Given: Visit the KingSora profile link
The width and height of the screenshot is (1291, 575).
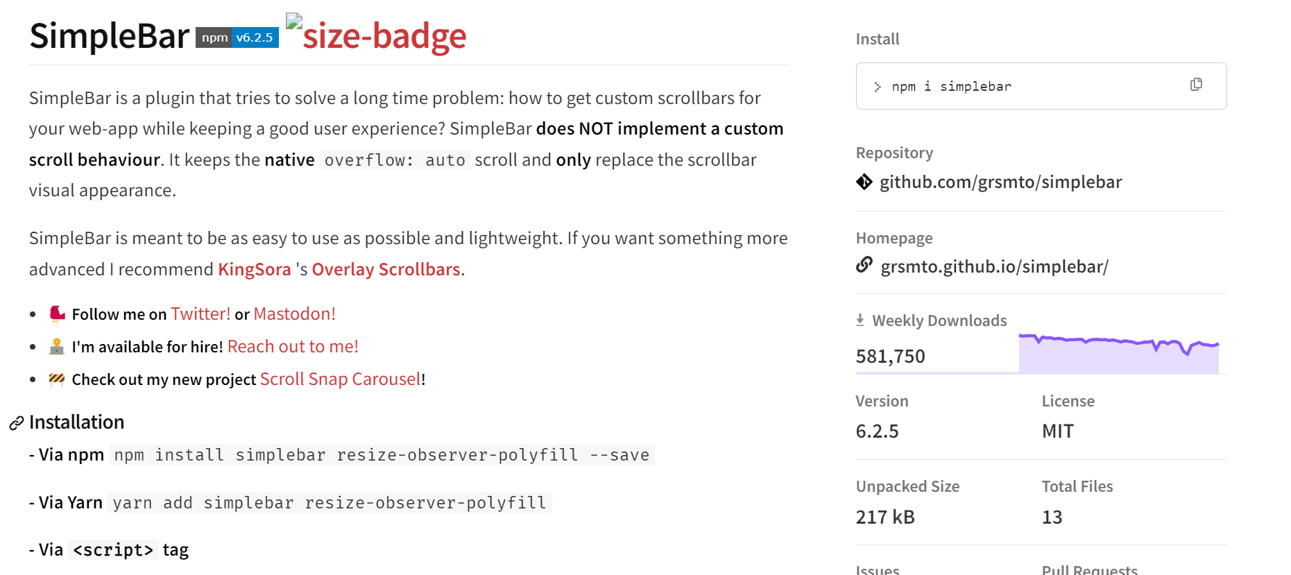Looking at the screenshot, I should tap(255, 270).
